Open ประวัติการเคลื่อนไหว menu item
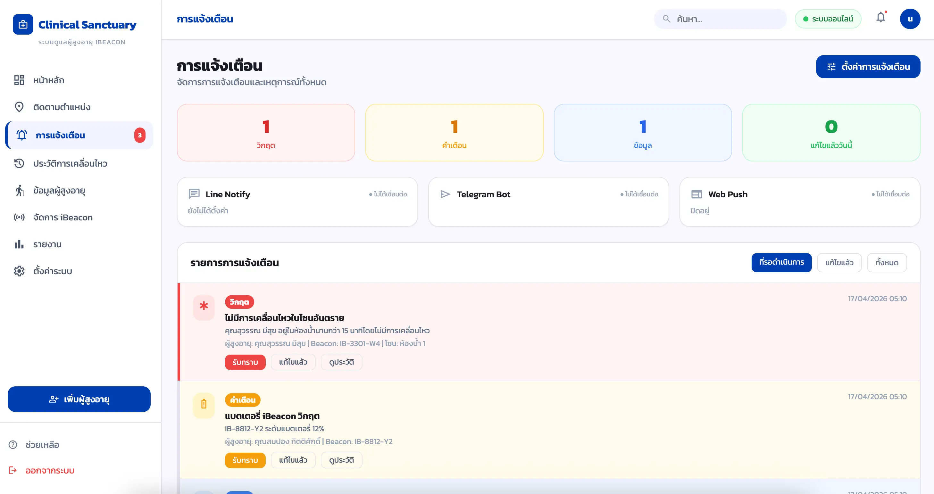This screenshot has width=934, height=494. 79,163
